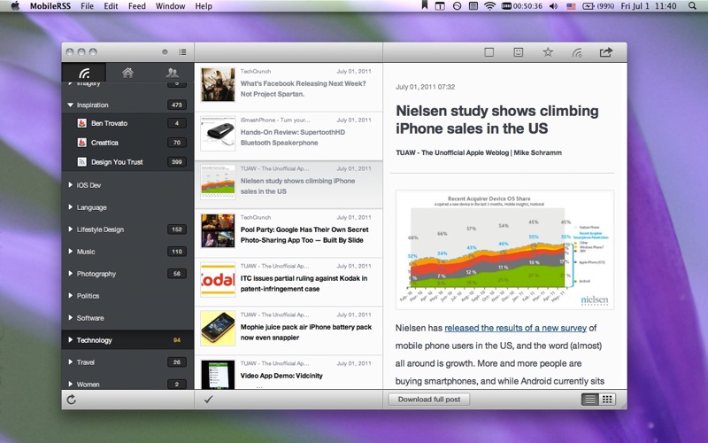The image size is (708, 443).
Task: Click the Design You Trust RSS icon
Action: tap(81, 162)
